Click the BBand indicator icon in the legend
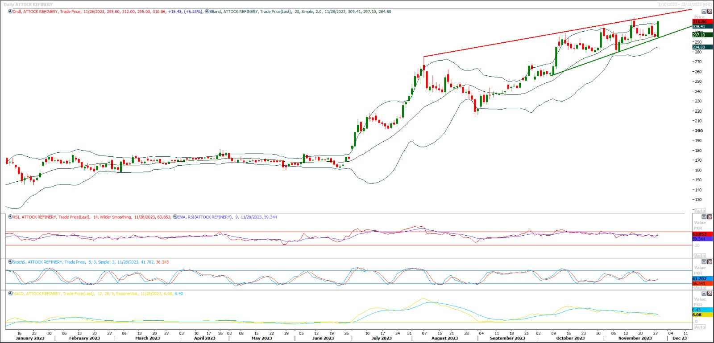This screenshot has width=714, height=343. pos(207,12)
